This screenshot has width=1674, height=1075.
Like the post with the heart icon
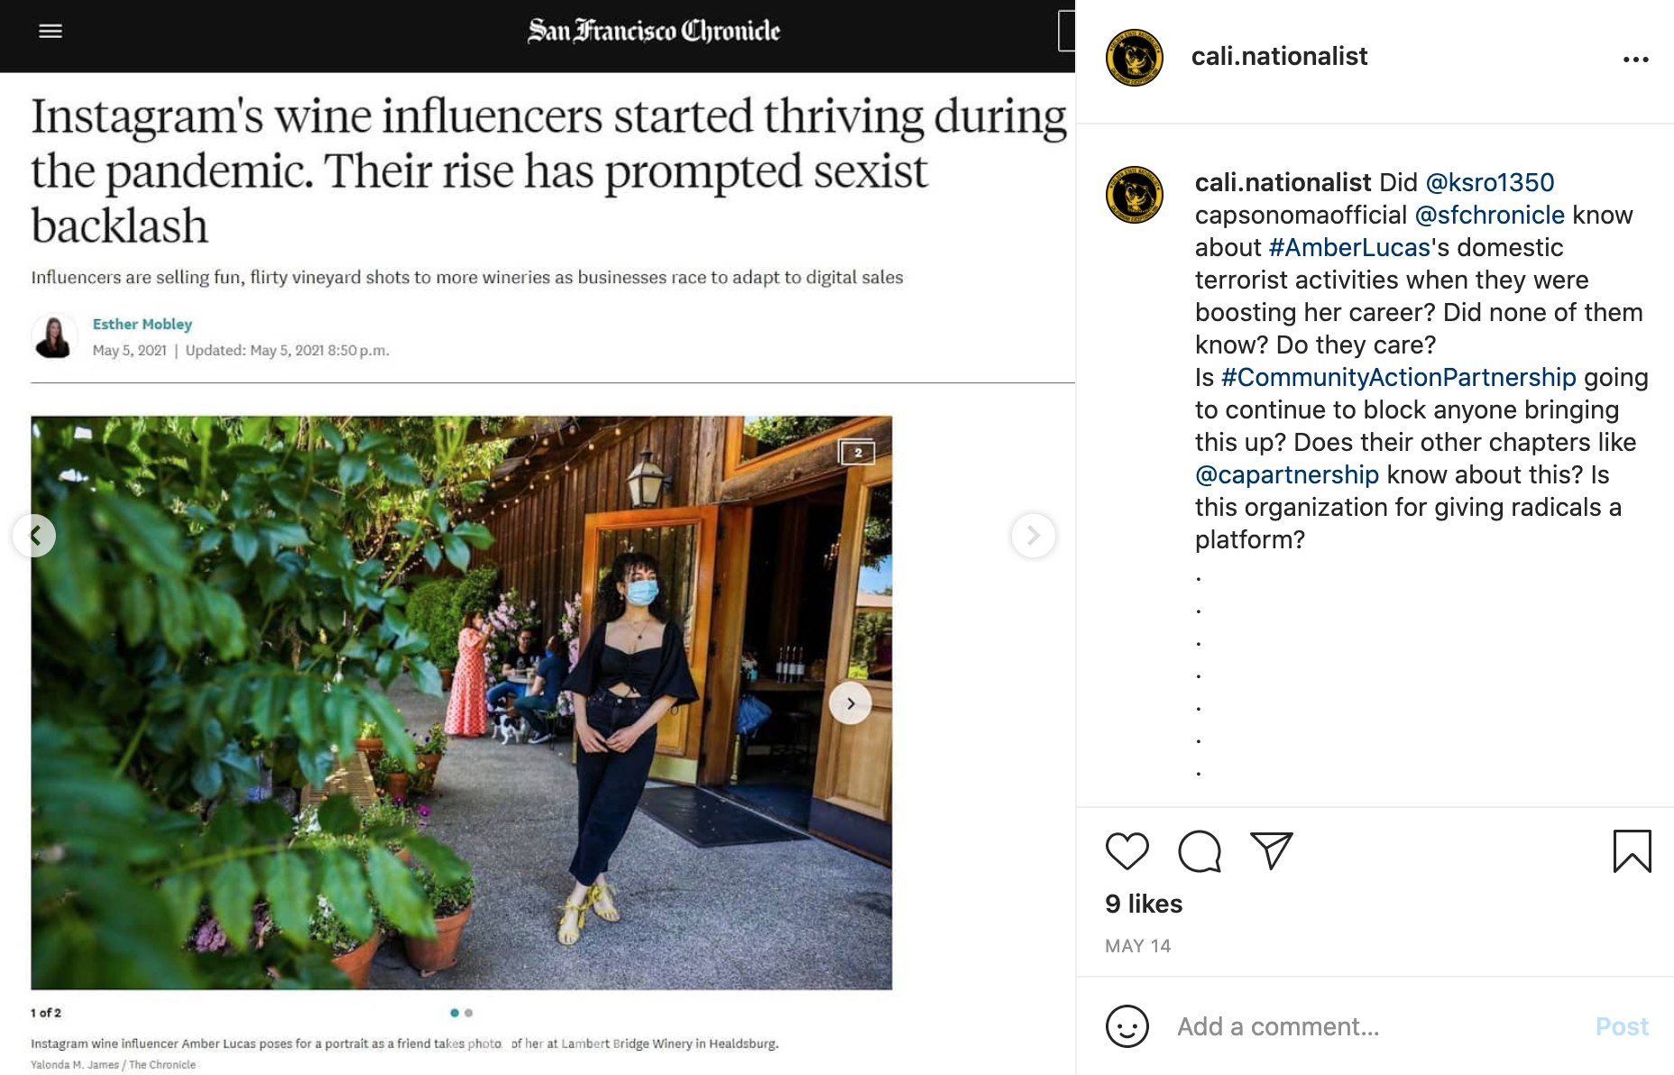pos(1127,850)
